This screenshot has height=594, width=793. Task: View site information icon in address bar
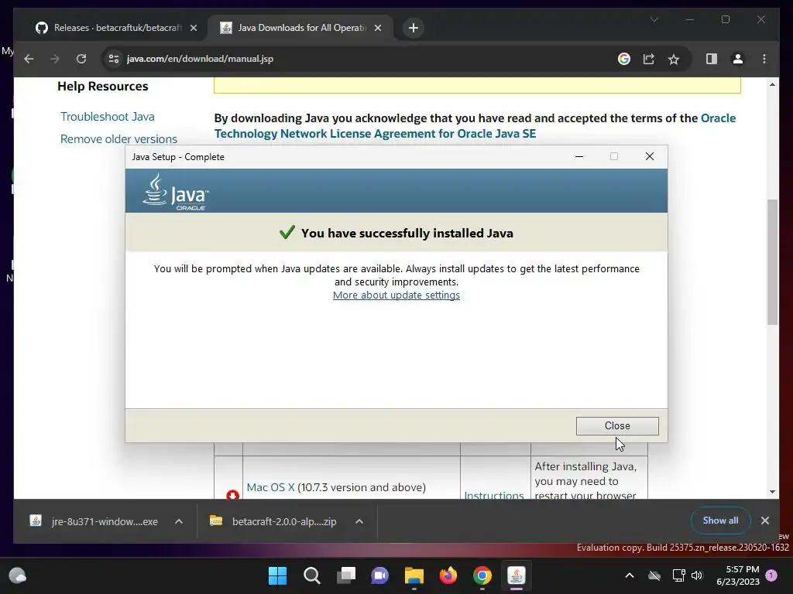[x=114, y=59]
